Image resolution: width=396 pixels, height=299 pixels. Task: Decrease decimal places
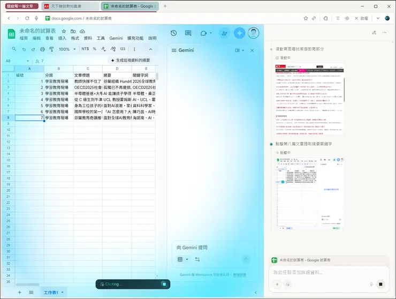[x=103, y=49]
